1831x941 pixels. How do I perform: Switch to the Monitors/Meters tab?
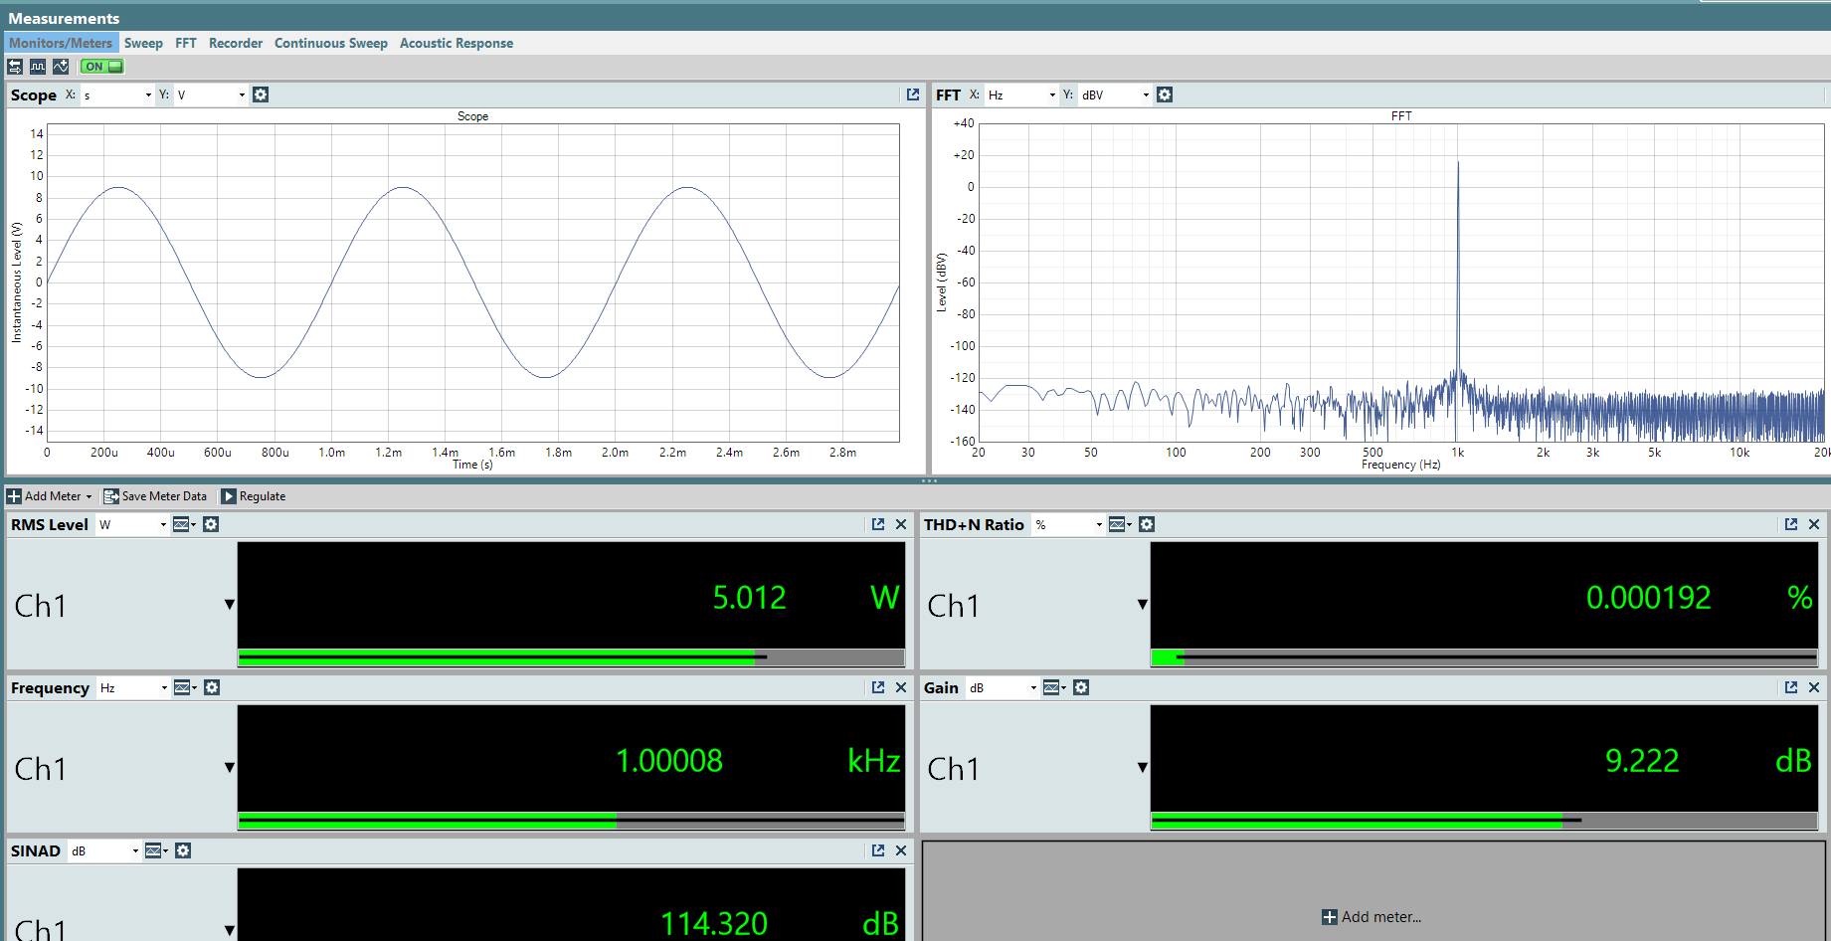point(61,43)
